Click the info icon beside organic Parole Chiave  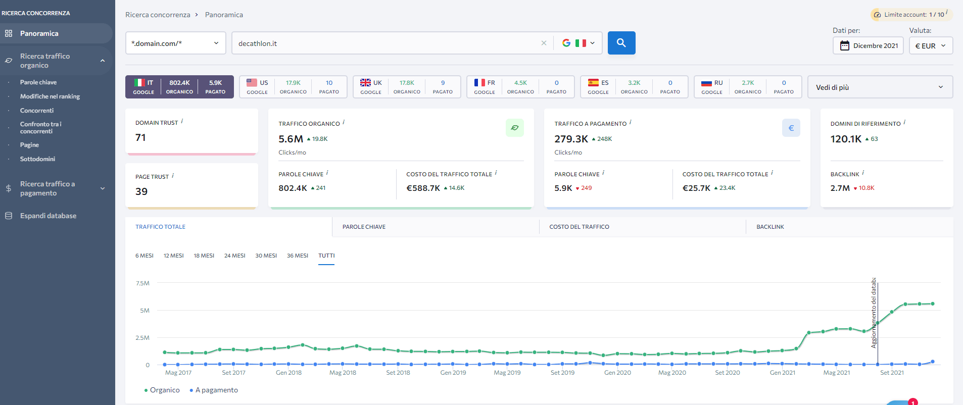(x=327, y=173)
